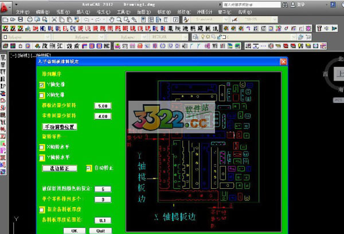Screen dimensions: 344x234
Task: Click the 改 toolbar icon
Action: click(x=45, y=46)
